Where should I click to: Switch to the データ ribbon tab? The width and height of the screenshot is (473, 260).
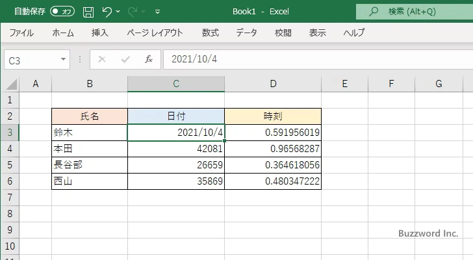point(246,32)
